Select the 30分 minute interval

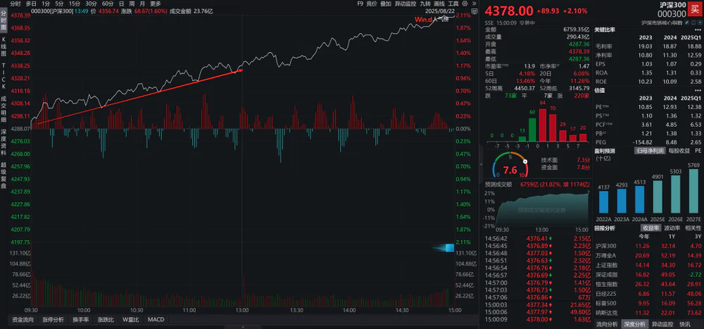pos(91,4)
